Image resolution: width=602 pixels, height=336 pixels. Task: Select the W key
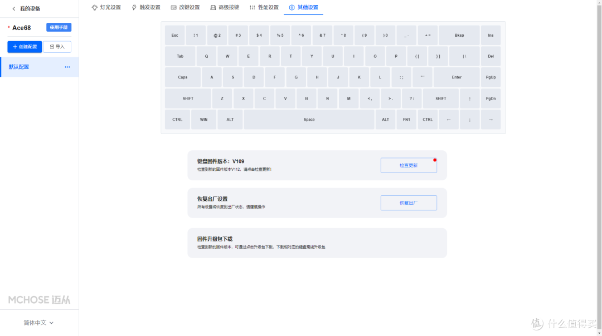click(x=227, y=56)
